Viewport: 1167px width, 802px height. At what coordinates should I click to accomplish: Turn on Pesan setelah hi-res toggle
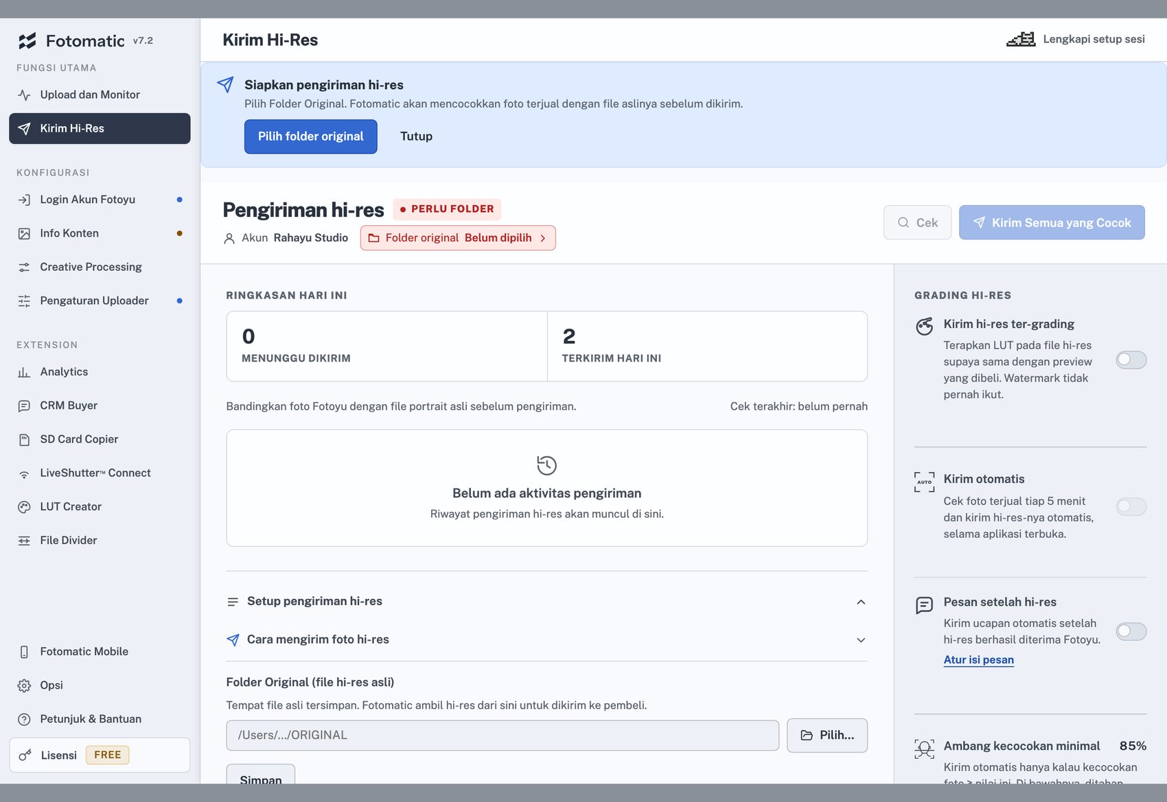click(1131, 631)
